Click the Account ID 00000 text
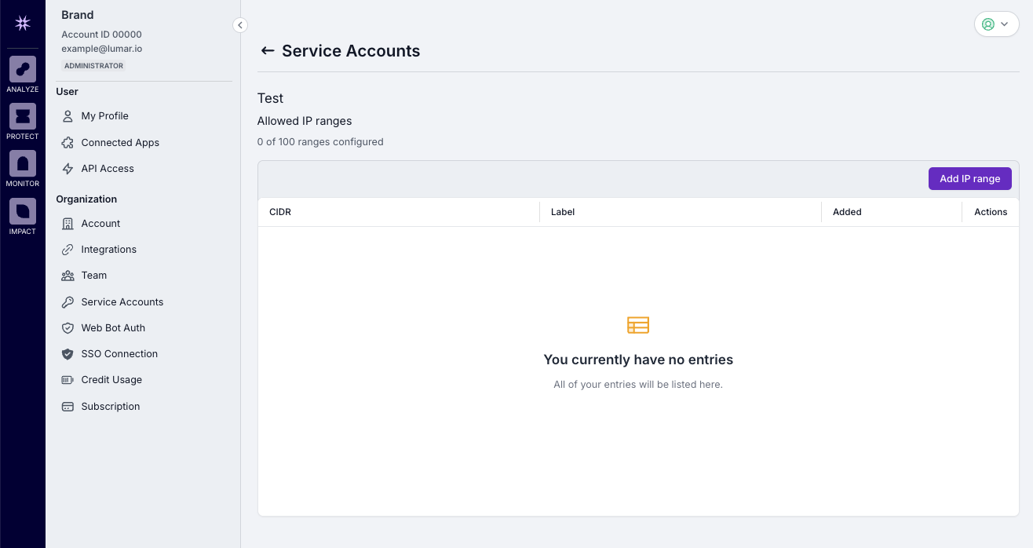Screen dimensions: 1033x548 click(x=102, y=35)
